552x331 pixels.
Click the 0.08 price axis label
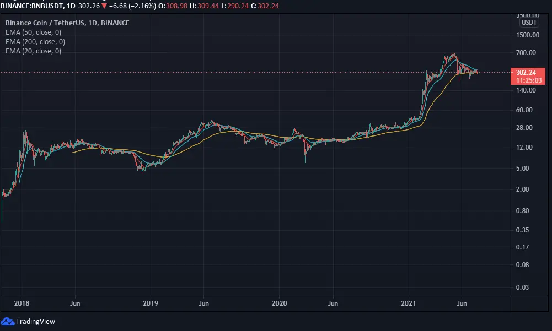coord(522,265)
